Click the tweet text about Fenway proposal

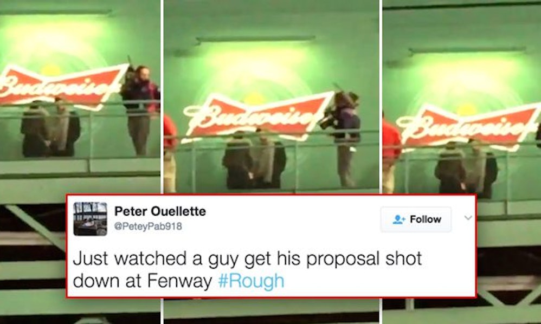(247, 269)
